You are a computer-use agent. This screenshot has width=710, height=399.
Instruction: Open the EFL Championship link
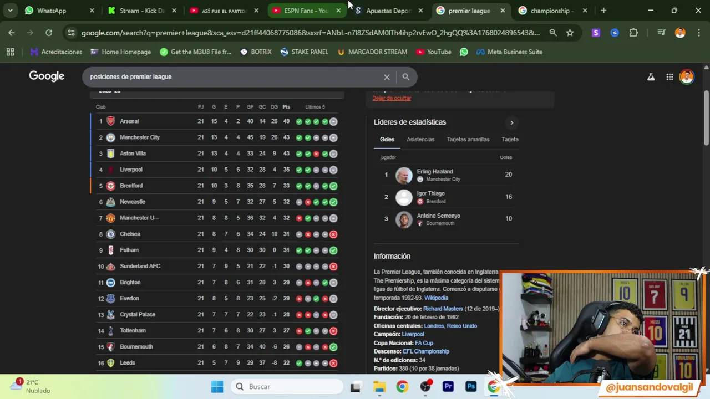[426, 351]
